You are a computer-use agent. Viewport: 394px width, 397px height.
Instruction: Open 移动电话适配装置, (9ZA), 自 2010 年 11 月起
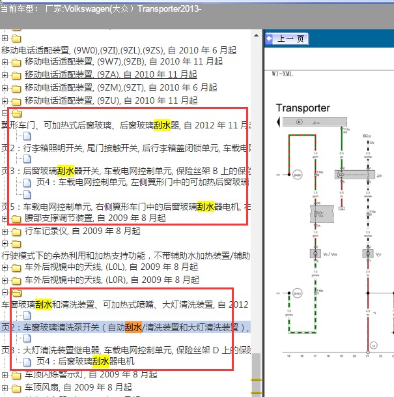click(111, 74)
